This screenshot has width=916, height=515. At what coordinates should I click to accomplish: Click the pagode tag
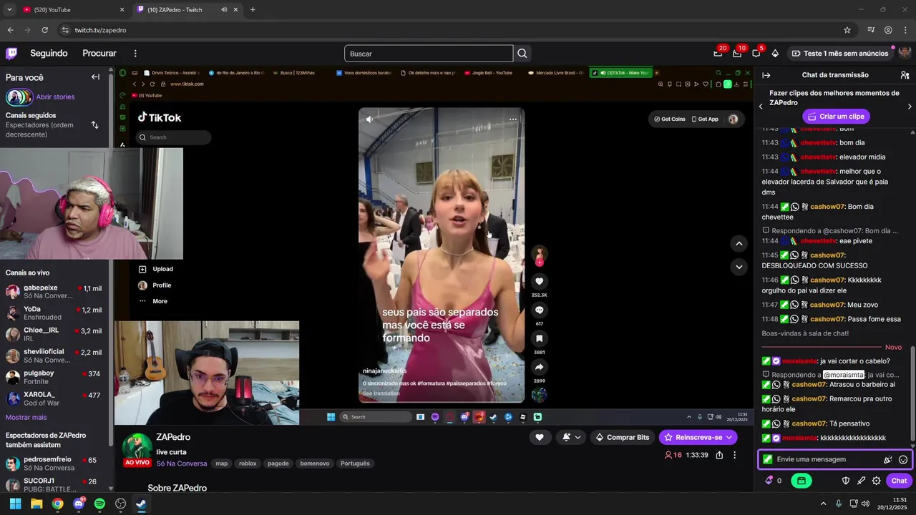click(278, 463)
